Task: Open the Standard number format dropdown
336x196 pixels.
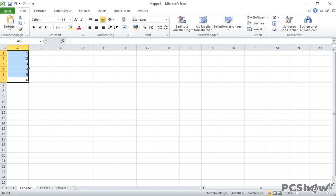Action: pos(166,20)
